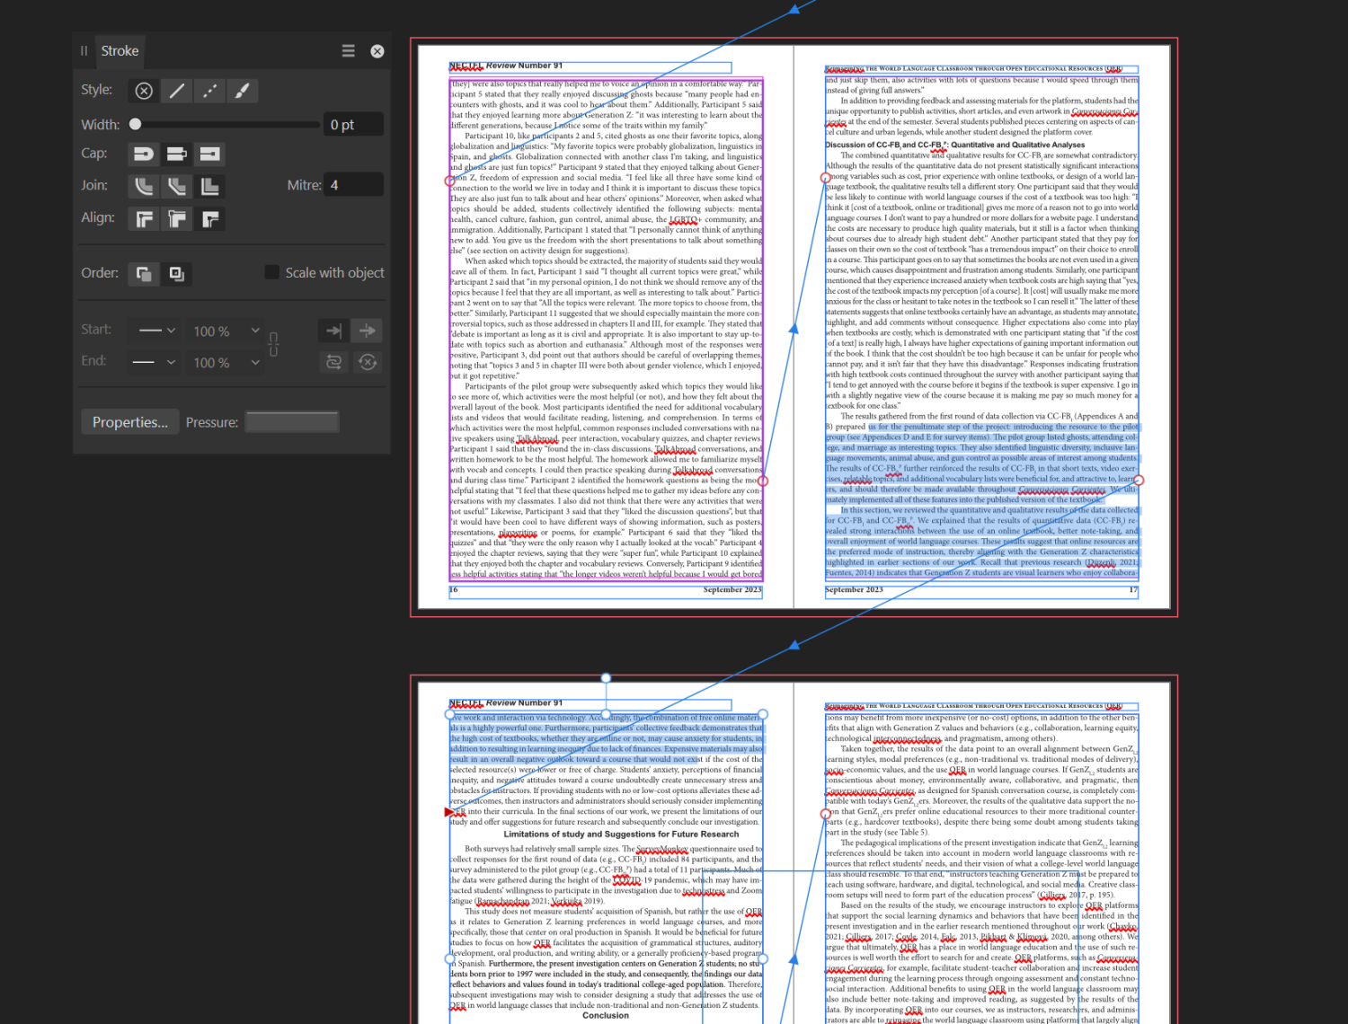
Task: Click the Stroke panel tab
Action: pos(120,51)
